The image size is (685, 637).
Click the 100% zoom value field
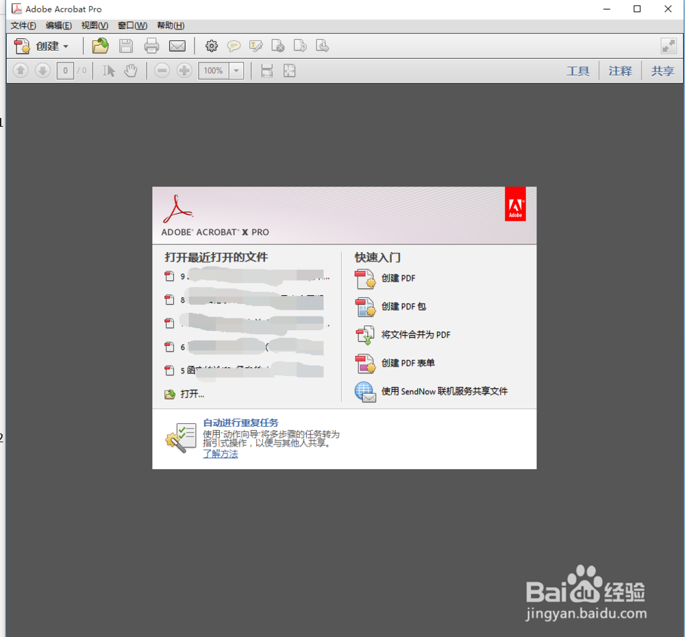click(x=214, y=71)
